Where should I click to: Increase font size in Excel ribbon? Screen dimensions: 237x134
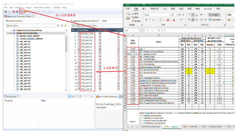[180, 15]
